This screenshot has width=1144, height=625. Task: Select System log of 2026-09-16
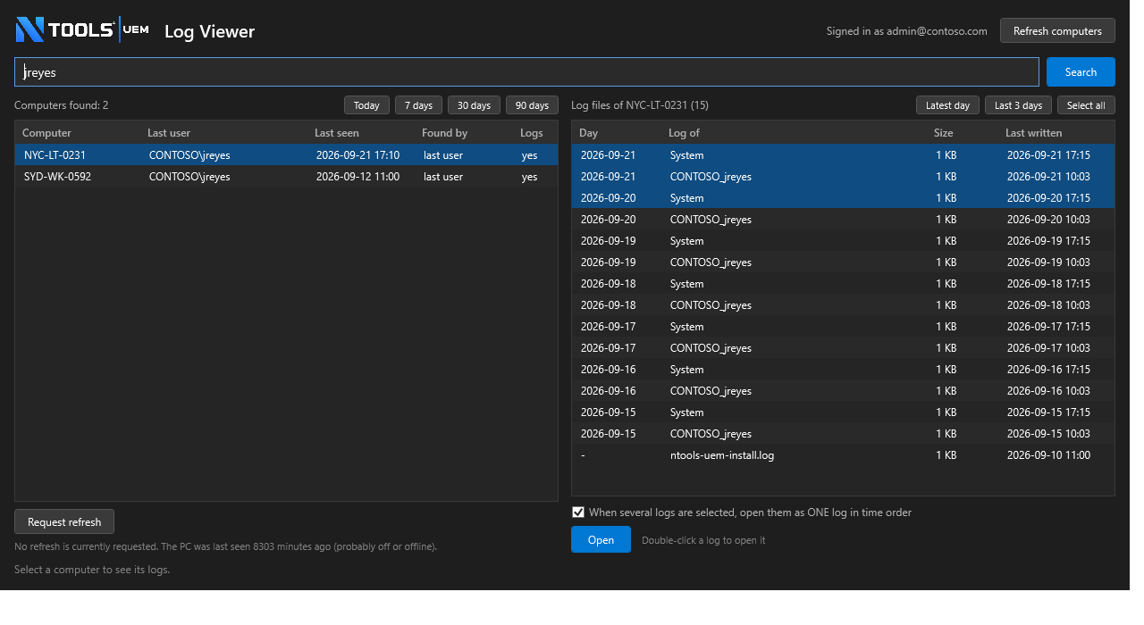coord(843,370)
